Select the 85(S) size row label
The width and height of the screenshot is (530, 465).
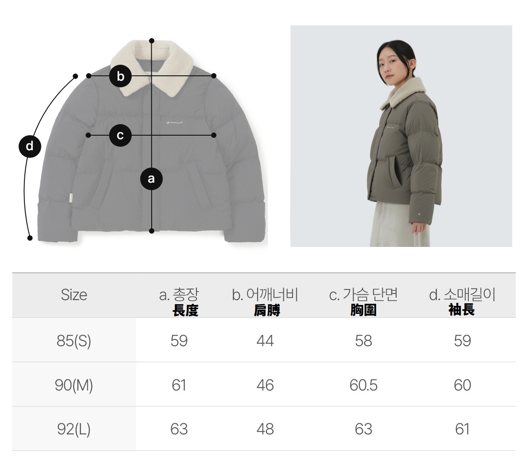pyautogui.click(x=74, y=340)
